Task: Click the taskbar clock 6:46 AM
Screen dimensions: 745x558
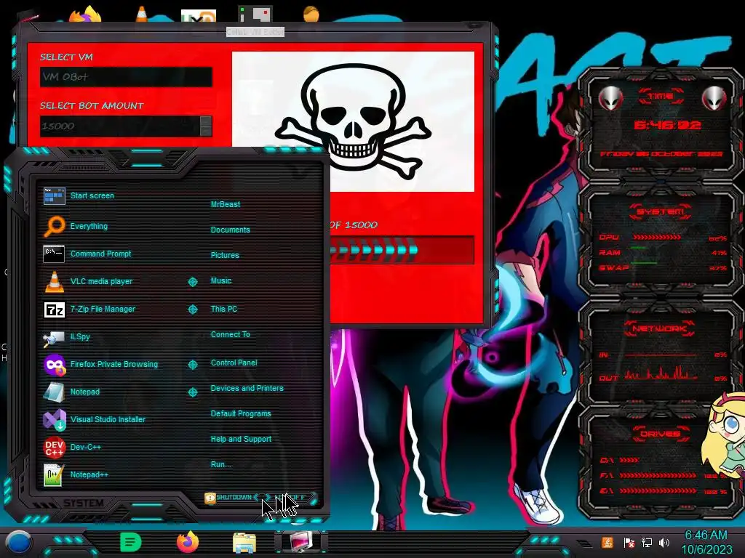Action: [706, 535]
